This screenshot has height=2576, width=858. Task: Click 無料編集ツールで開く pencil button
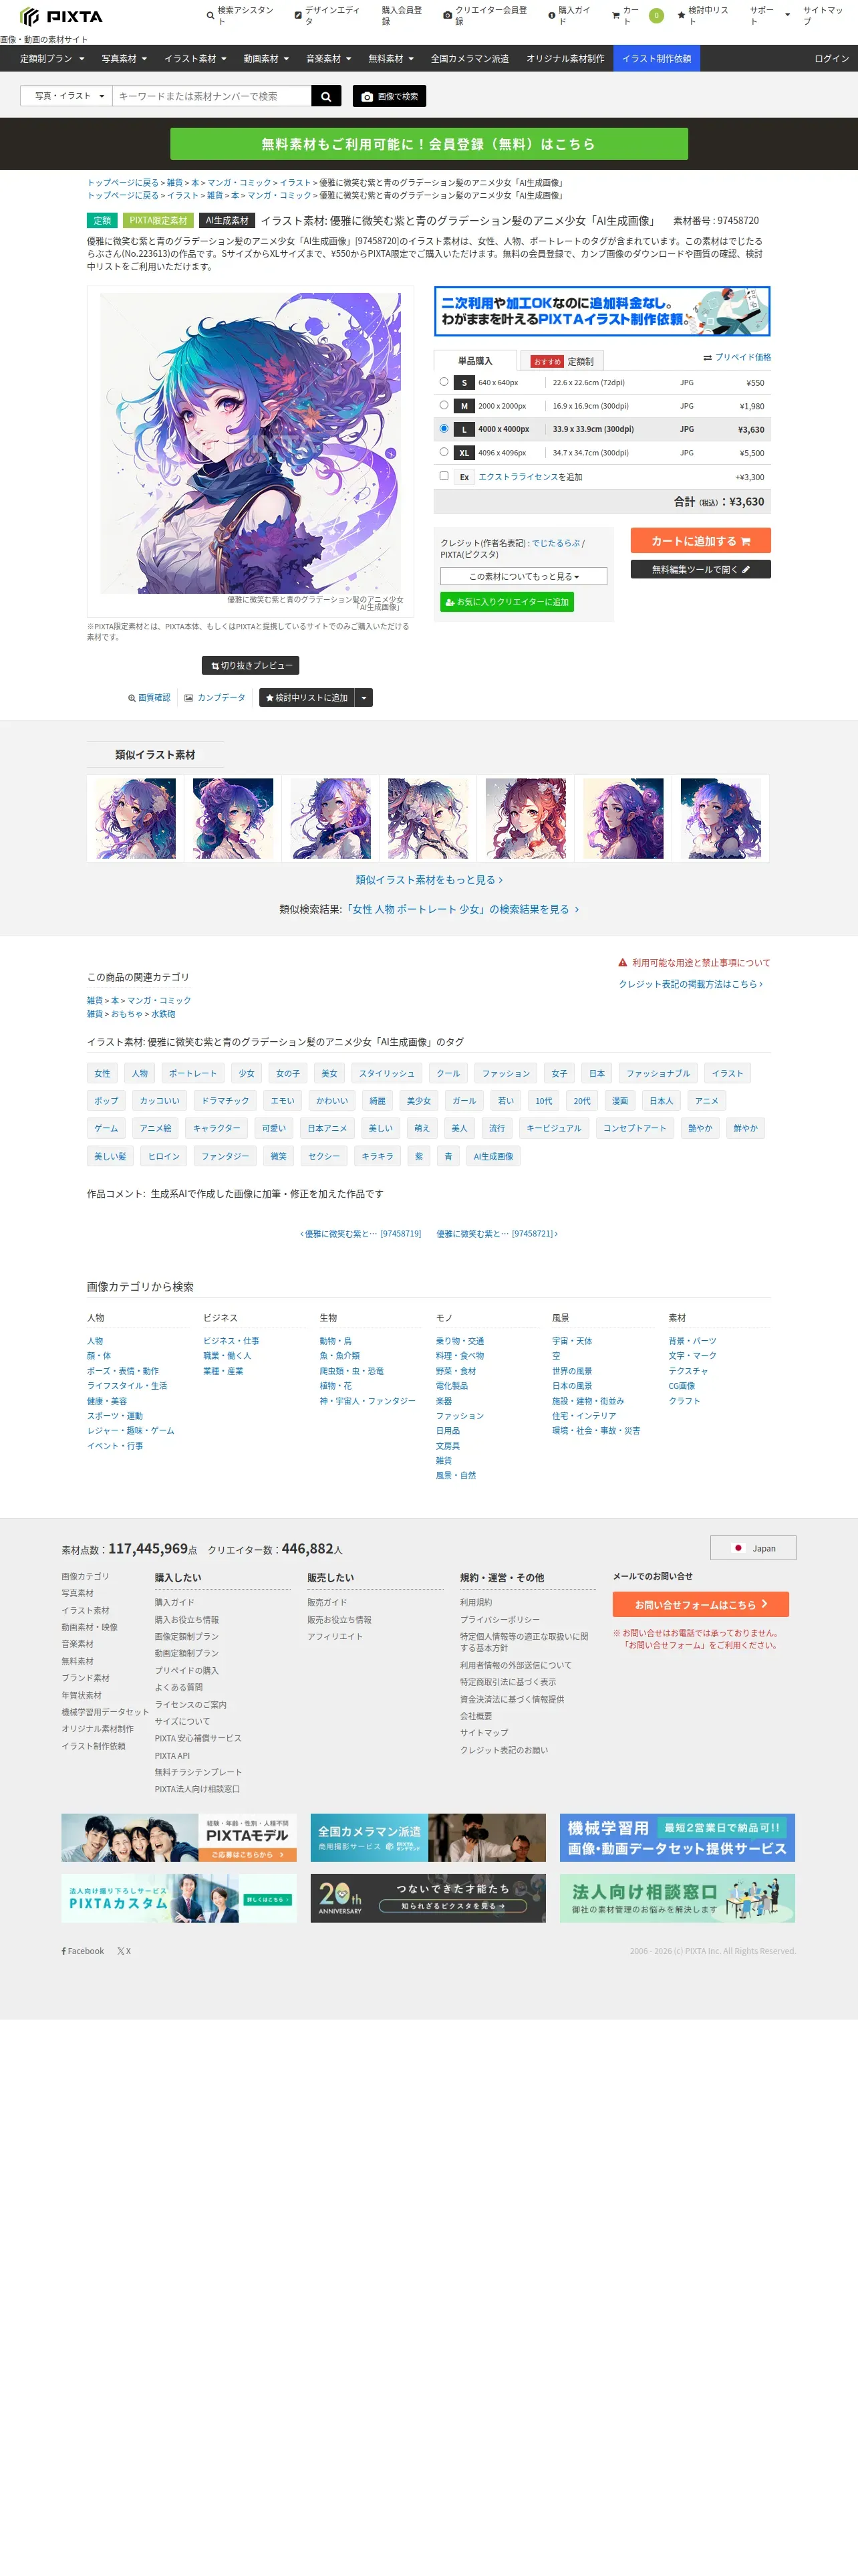(700, 570)
